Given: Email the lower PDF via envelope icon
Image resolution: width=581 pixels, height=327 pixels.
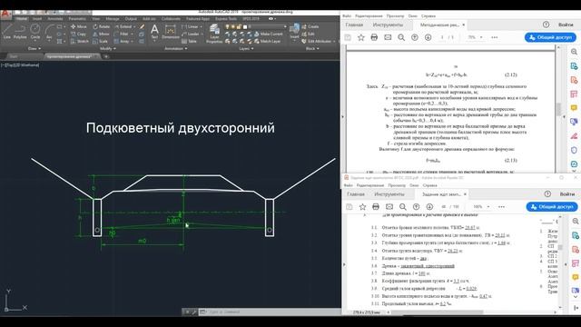Looking at the screenshot, I should tap(389, 206).
